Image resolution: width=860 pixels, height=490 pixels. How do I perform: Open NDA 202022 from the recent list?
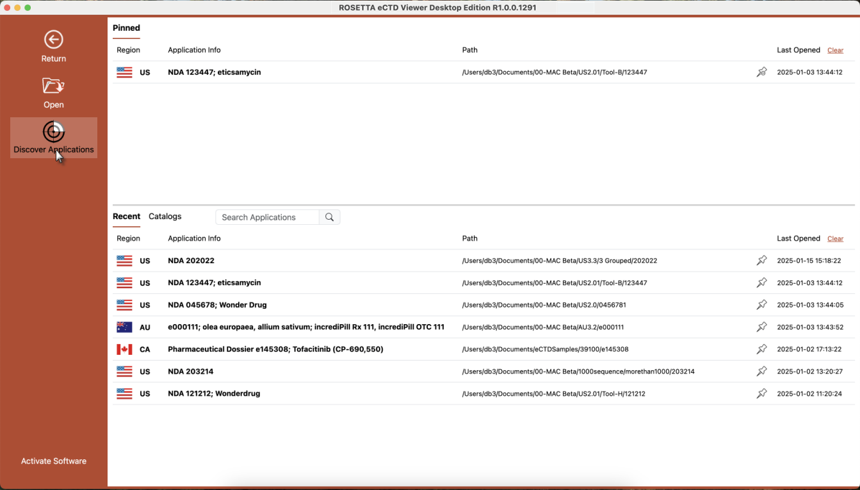[x=191, y=261]
